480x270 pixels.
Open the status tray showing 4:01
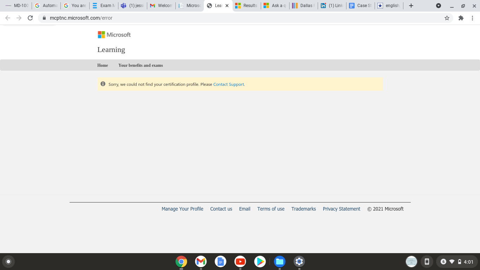pyautogui.click(x=457, y=262)
